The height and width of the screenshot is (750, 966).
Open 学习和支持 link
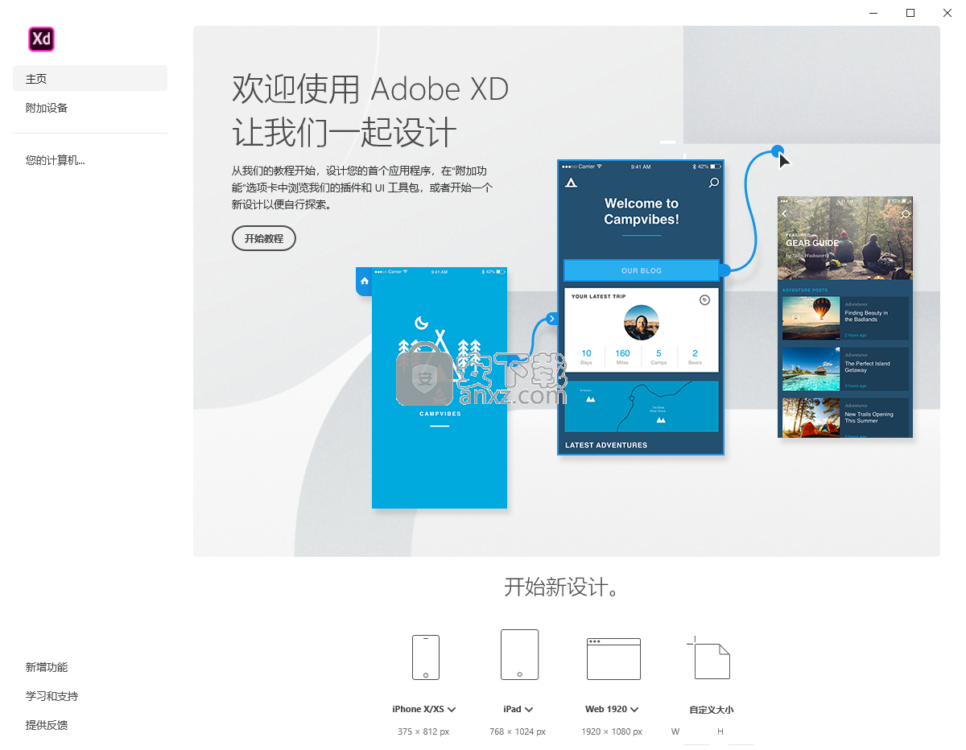coord(52,696)
